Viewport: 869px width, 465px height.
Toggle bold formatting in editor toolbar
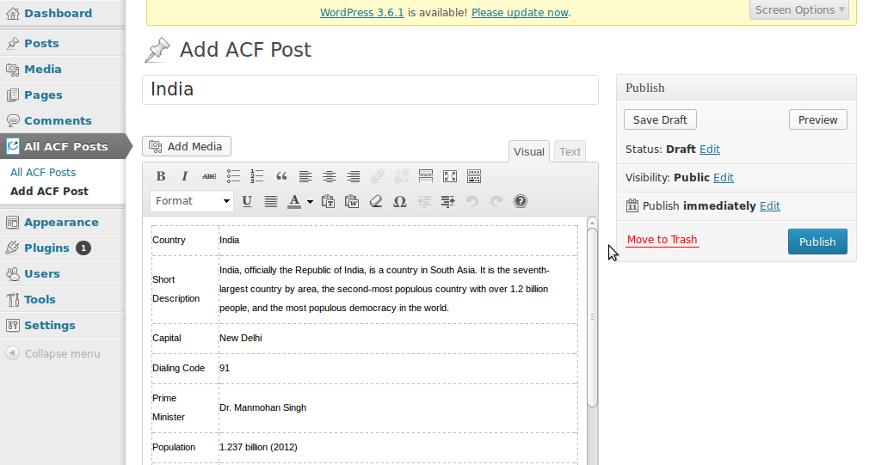161,176
